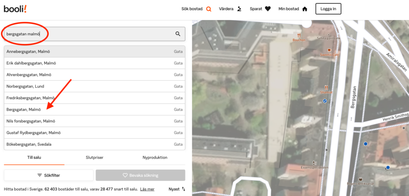Click the Sweet in Cafe map marker
409x196 pixels.
[330, 50]
